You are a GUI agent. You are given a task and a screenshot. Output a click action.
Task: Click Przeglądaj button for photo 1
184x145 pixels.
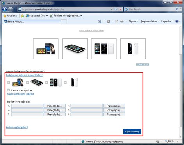[55, 106]
